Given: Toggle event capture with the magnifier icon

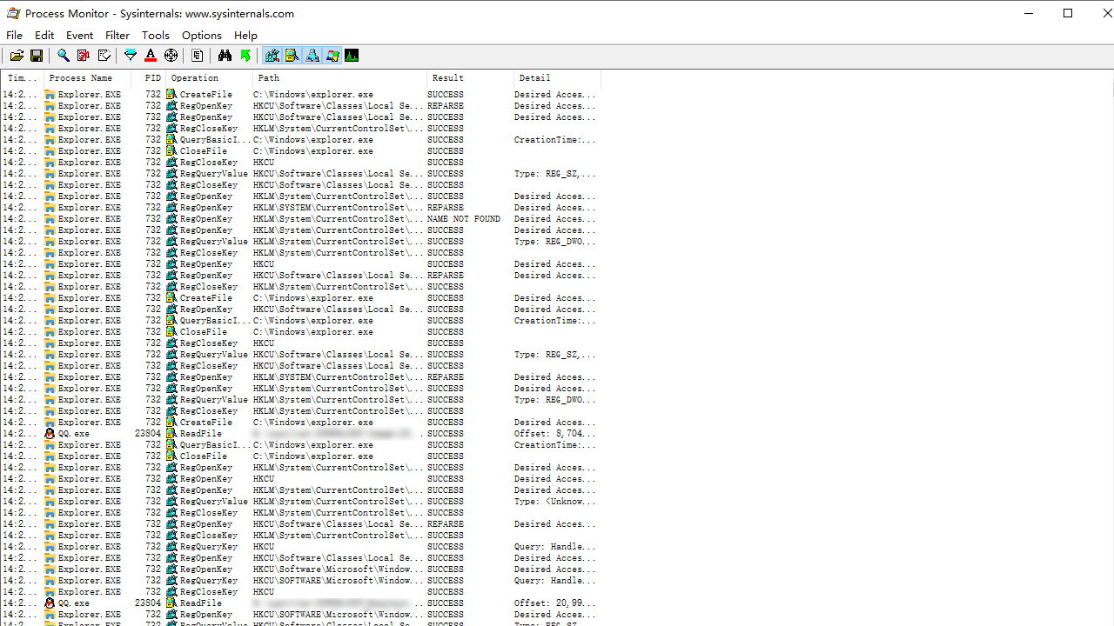Looking at the screenshot, I should (x=64, y=56).
